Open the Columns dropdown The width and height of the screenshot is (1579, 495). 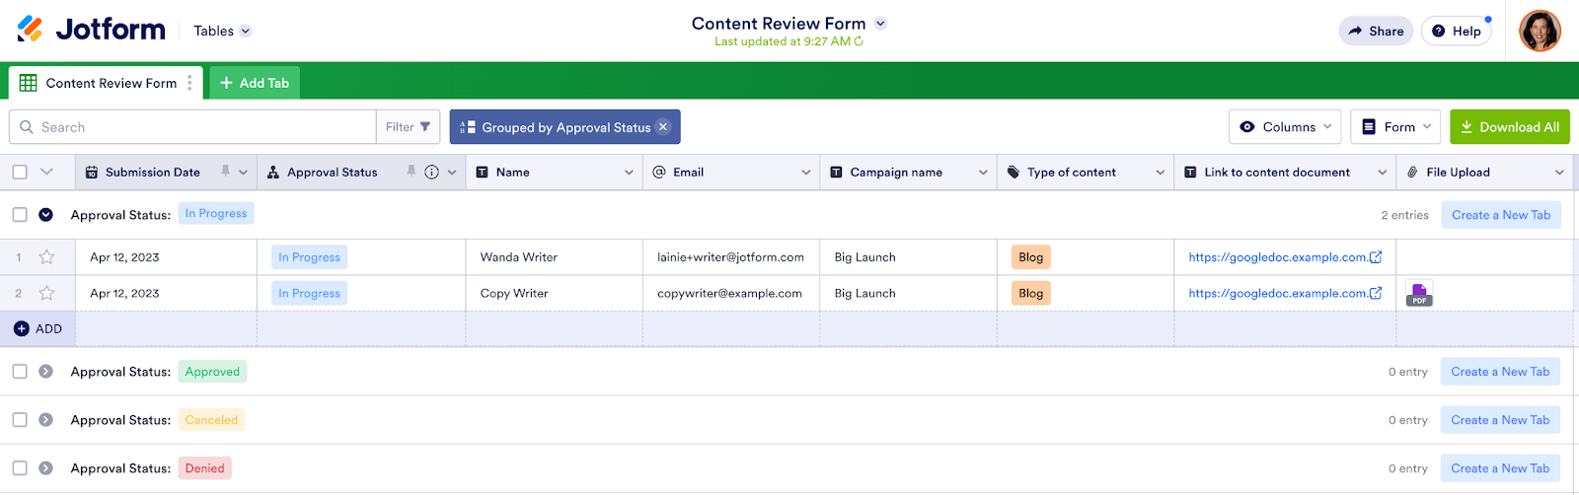click(x=1285, y=127)
